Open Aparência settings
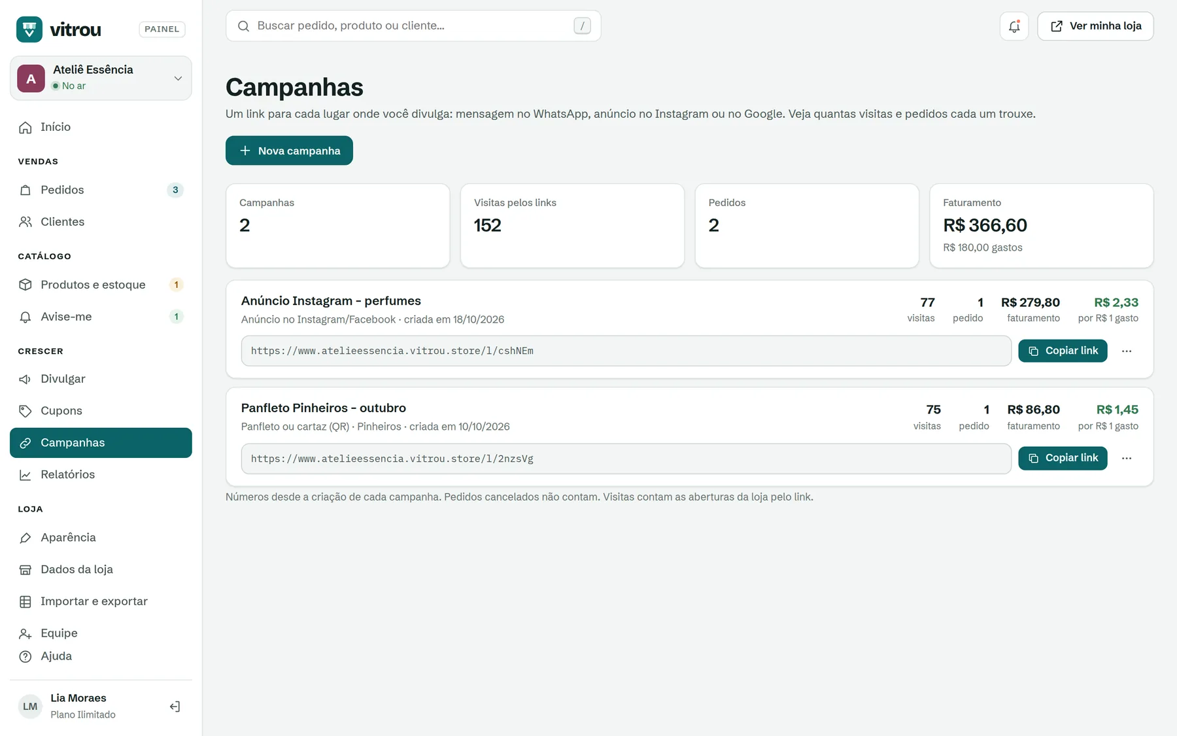 [101, 538]
